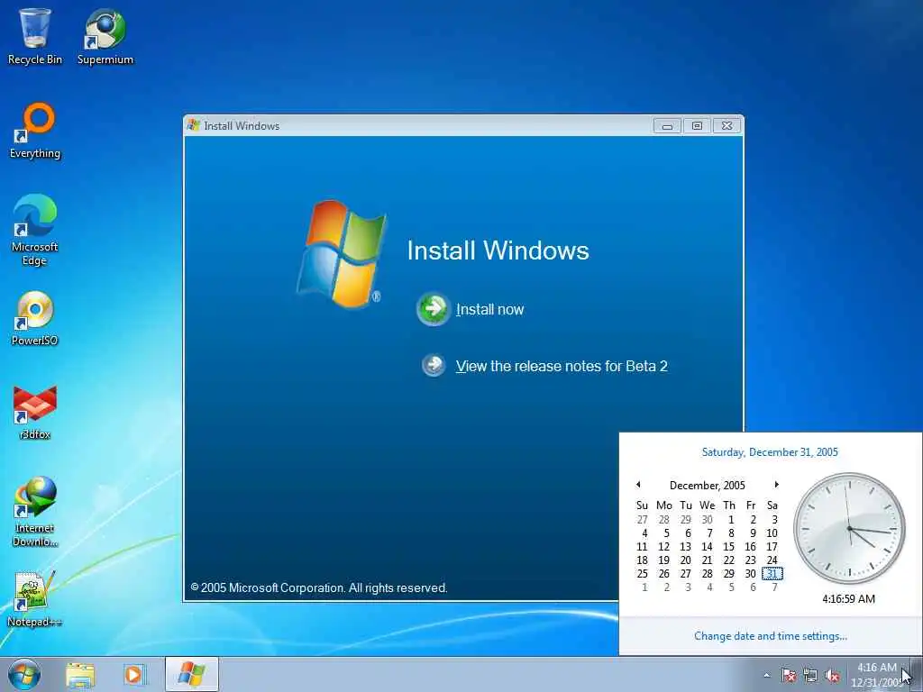The height and width of the screenshot is (692, 923).
Task: Open View the release notes for Beta 2
Action: (x=562, y=366)
